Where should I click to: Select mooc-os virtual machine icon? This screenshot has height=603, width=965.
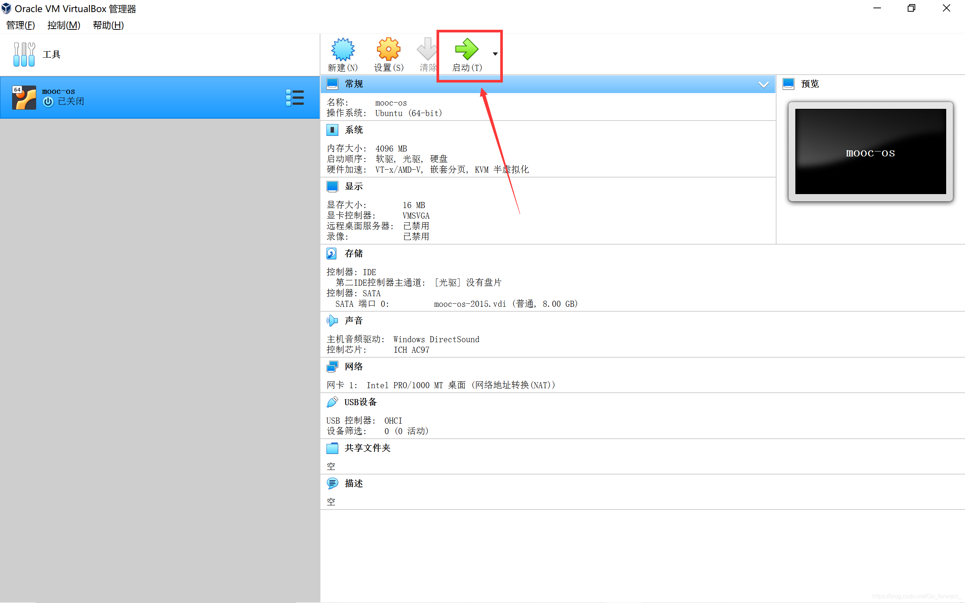[24, 97]
